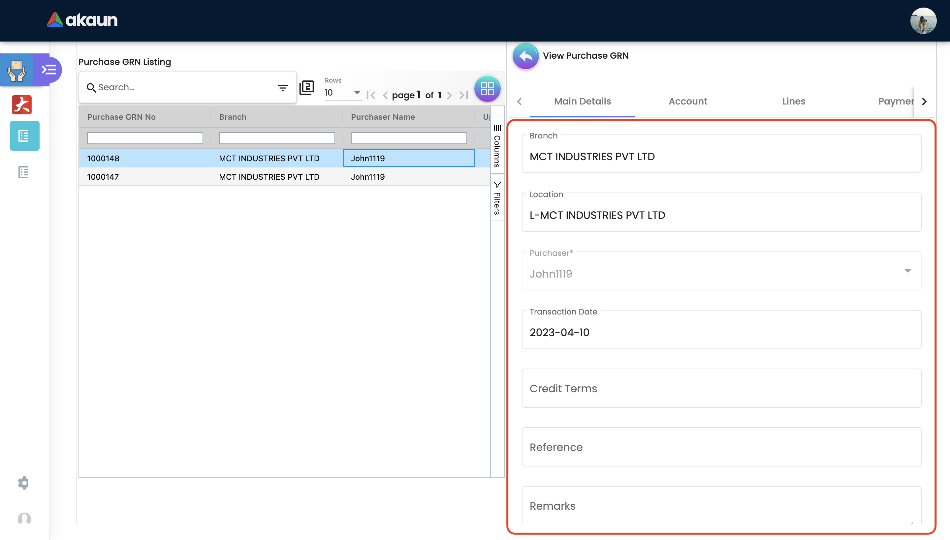The width and height of the screenshot is (950, 540).
Task: Go to next page of listing
Action: tap(449, 95)
